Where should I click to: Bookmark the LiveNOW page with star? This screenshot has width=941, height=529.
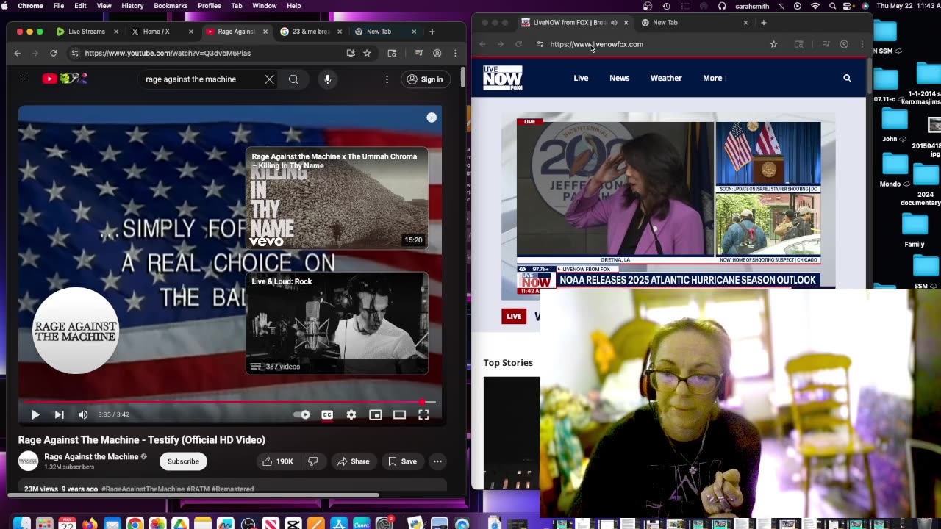point(773,44)
